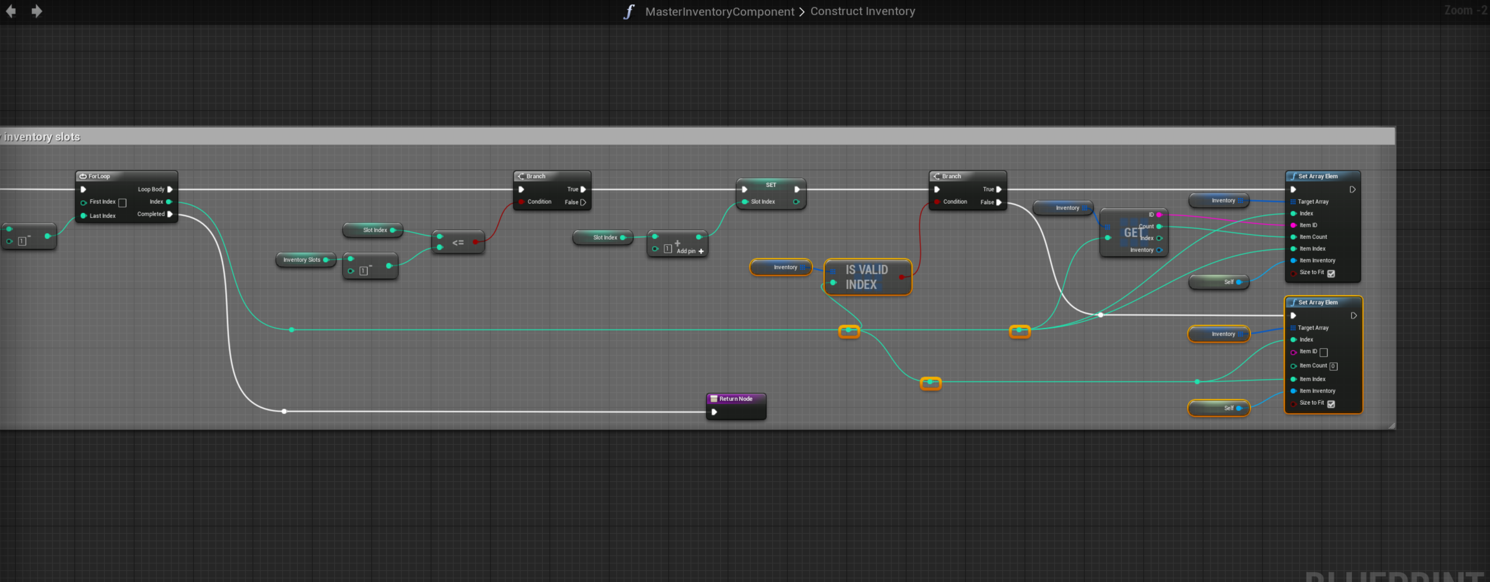The image size is (1490, 582).
Task: Click the ForLoop Completed exec pin
Action: tap(170, 214)
